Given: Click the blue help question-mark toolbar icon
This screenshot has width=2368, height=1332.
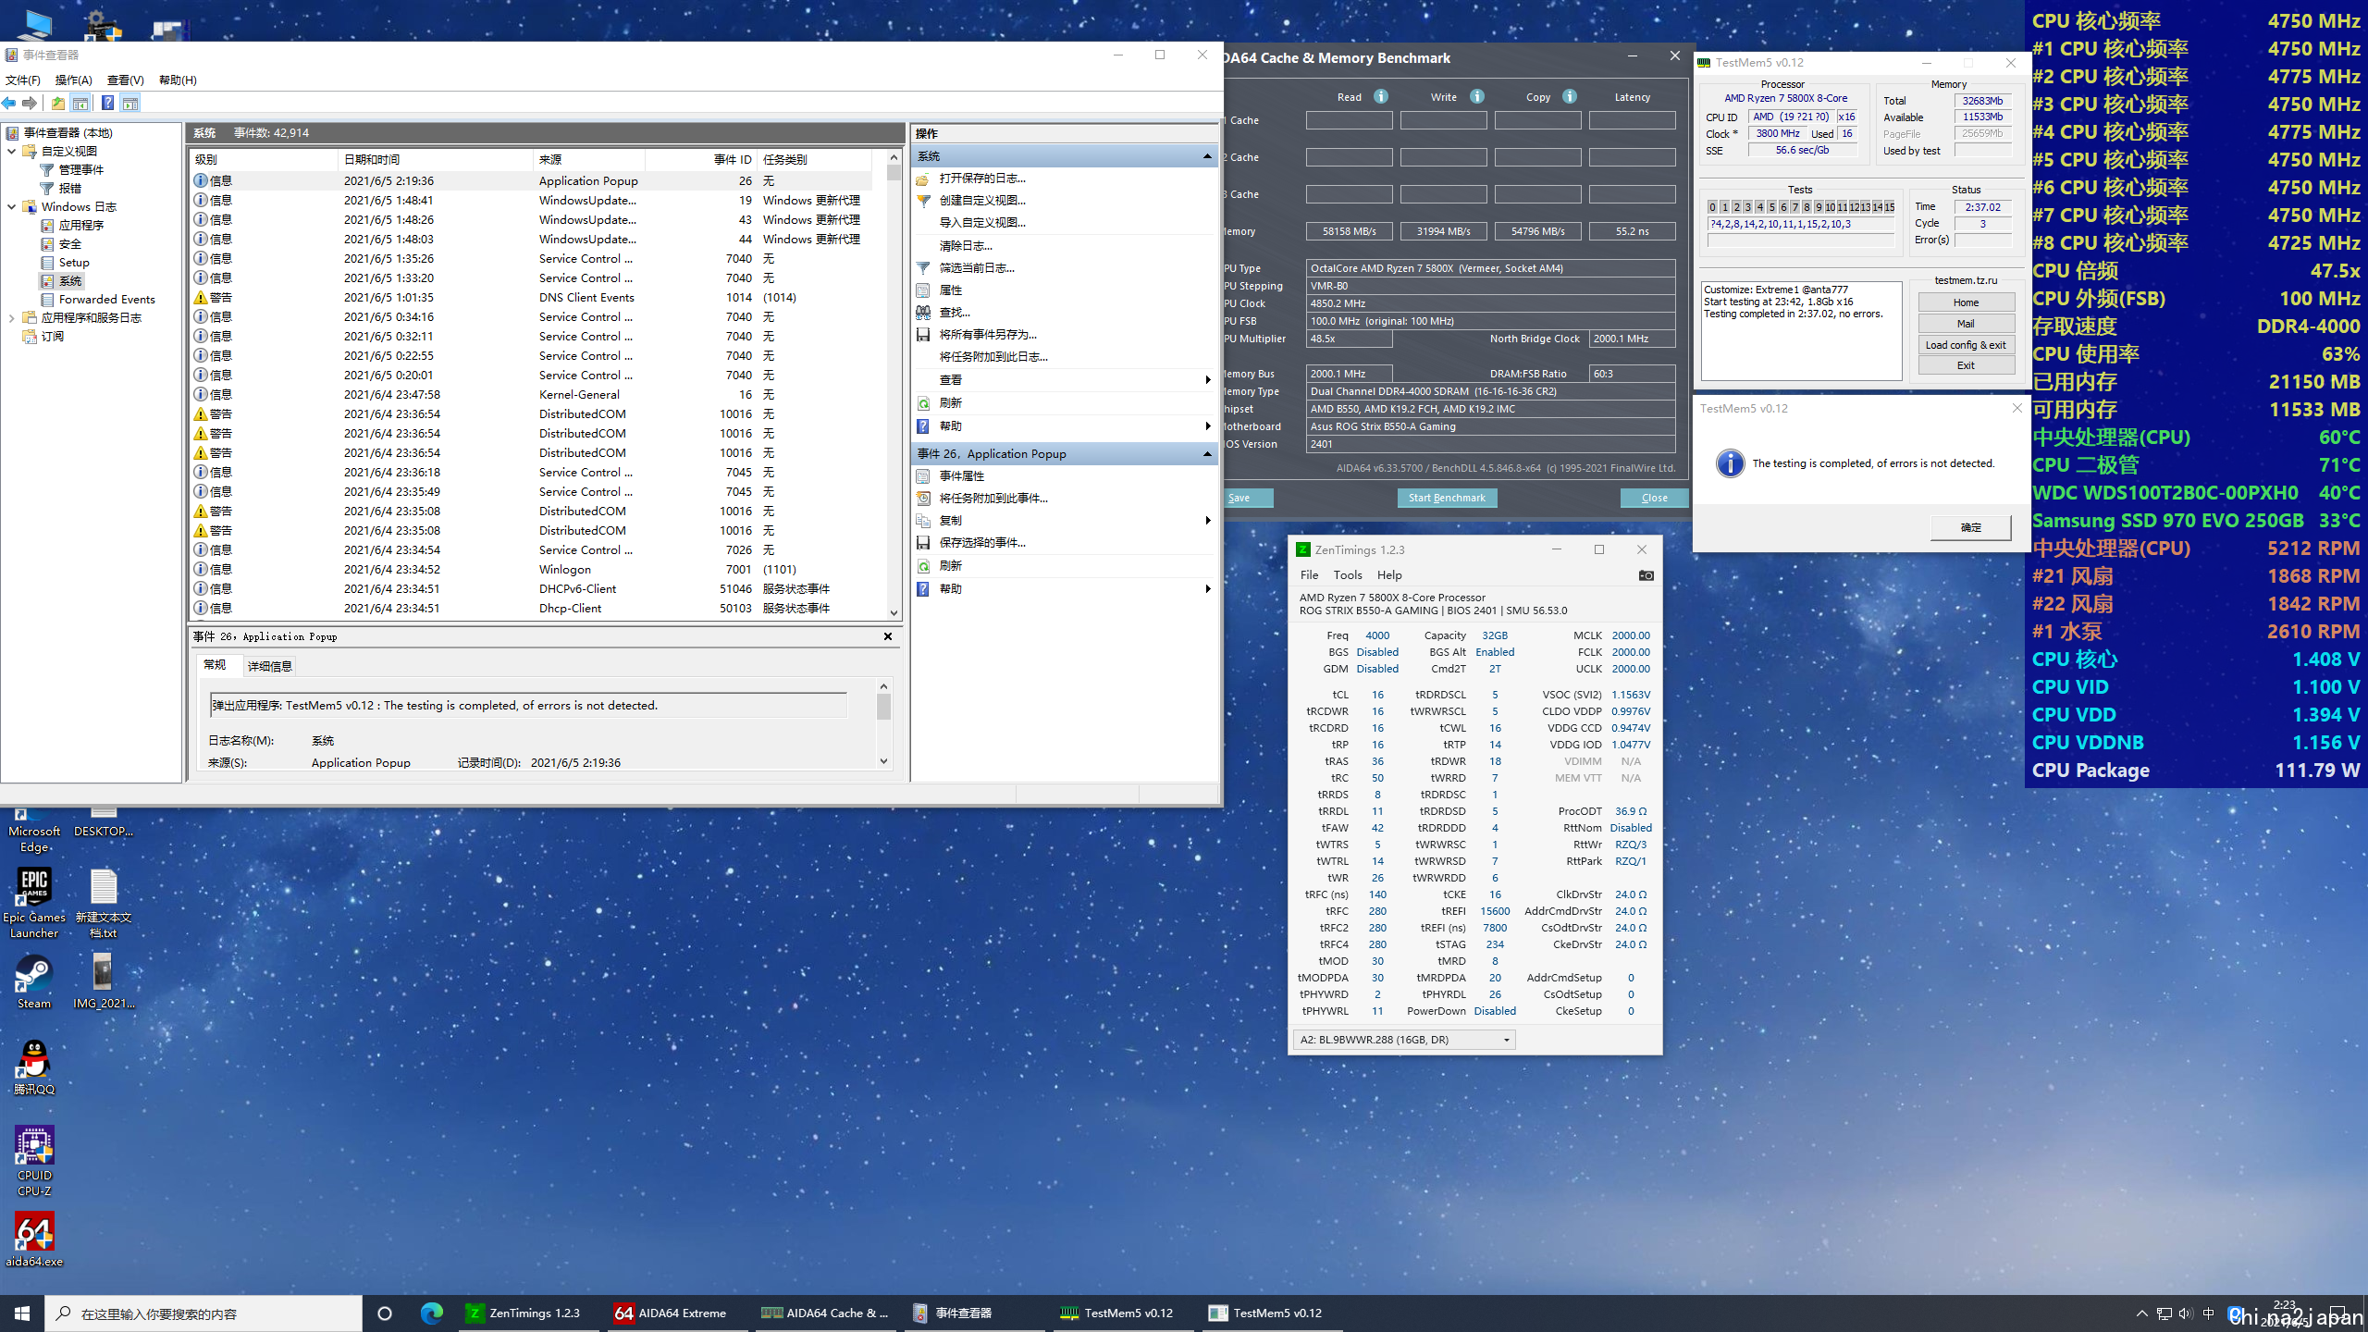Looking at the screenshot, I should click(x=108, y=104).
